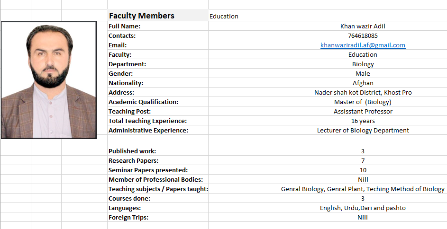Image resolution: width=447 pixels, height=229 pixels.
Task: Select the Gender value Male cell
Action: coord(328,73)
